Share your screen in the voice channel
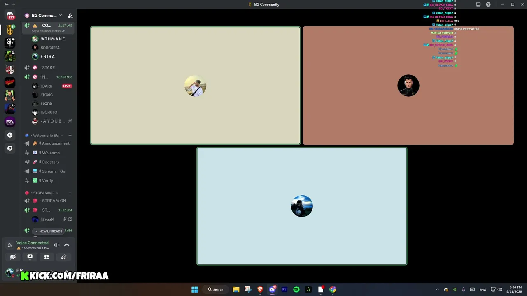 click(x=30, y=257)
